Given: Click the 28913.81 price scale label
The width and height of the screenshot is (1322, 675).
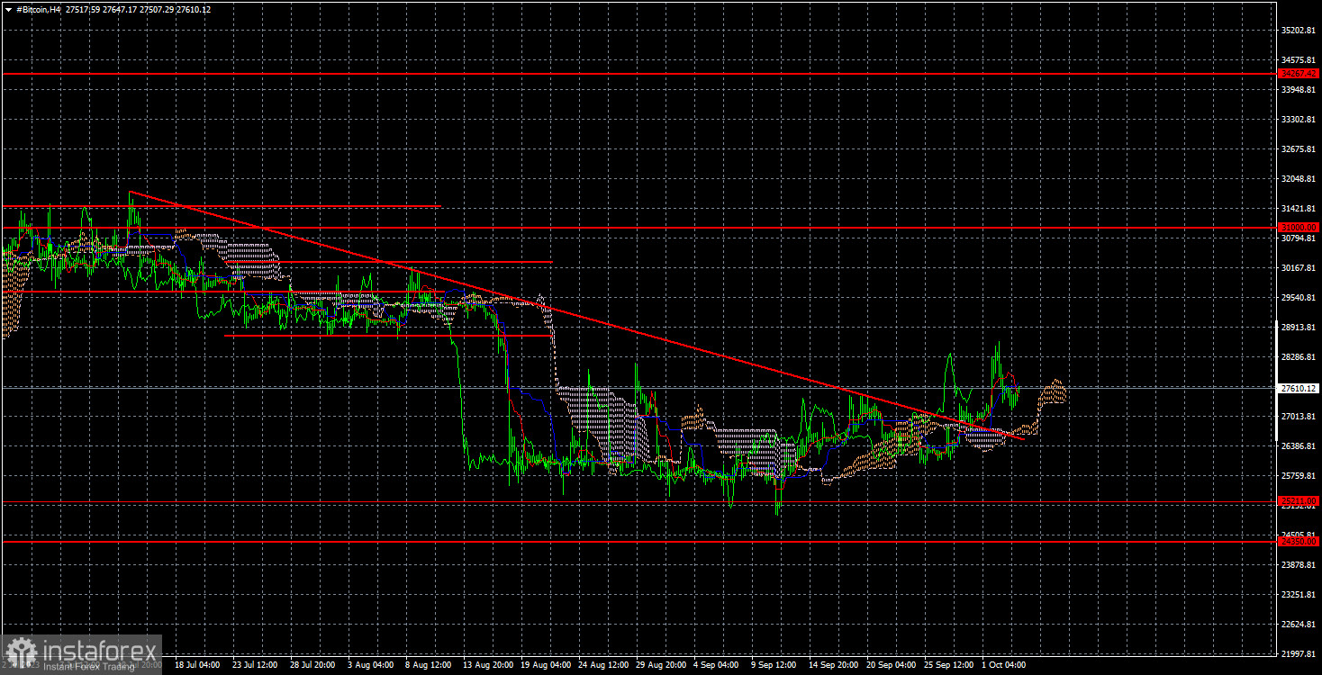Looking at the screenshot, I should (1299, 328).
